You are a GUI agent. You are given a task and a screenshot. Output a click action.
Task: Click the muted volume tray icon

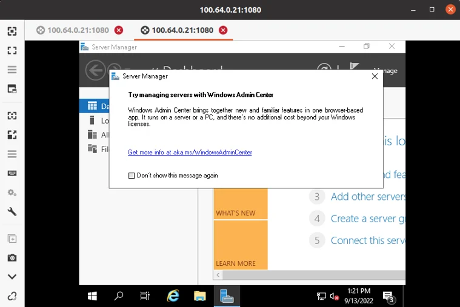335,297
